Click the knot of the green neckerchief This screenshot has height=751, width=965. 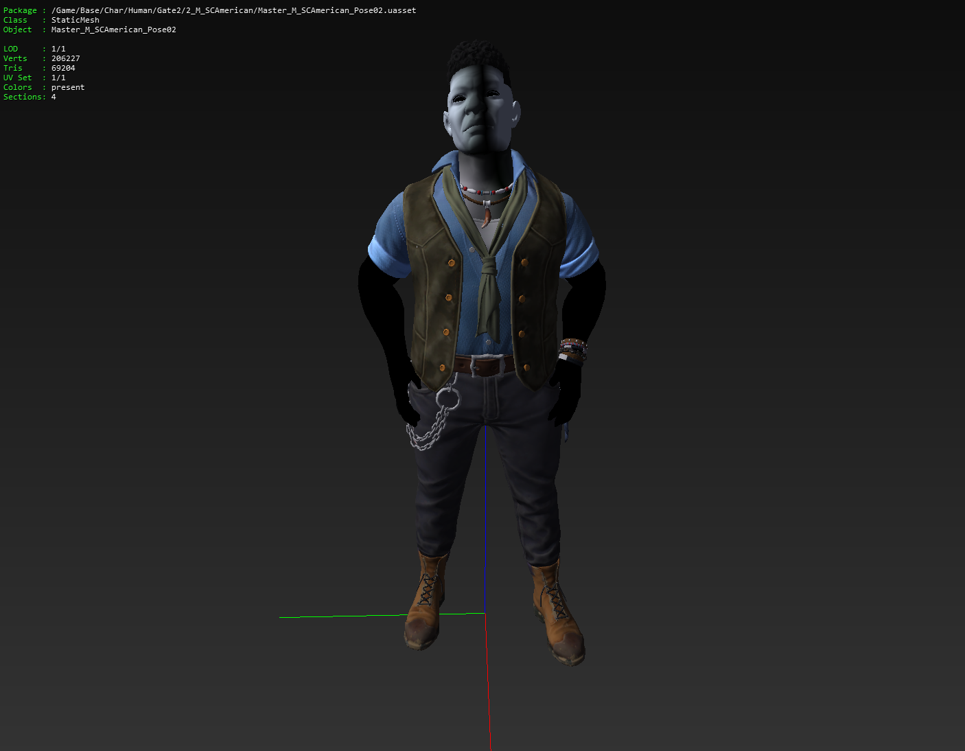[489, 268]
